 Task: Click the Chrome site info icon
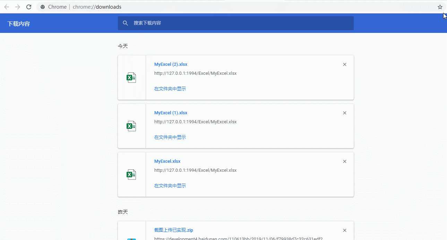(43, 7)
